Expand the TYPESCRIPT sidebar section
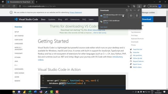This screenshot has width=168, height=94. click(x=19, y=53)
